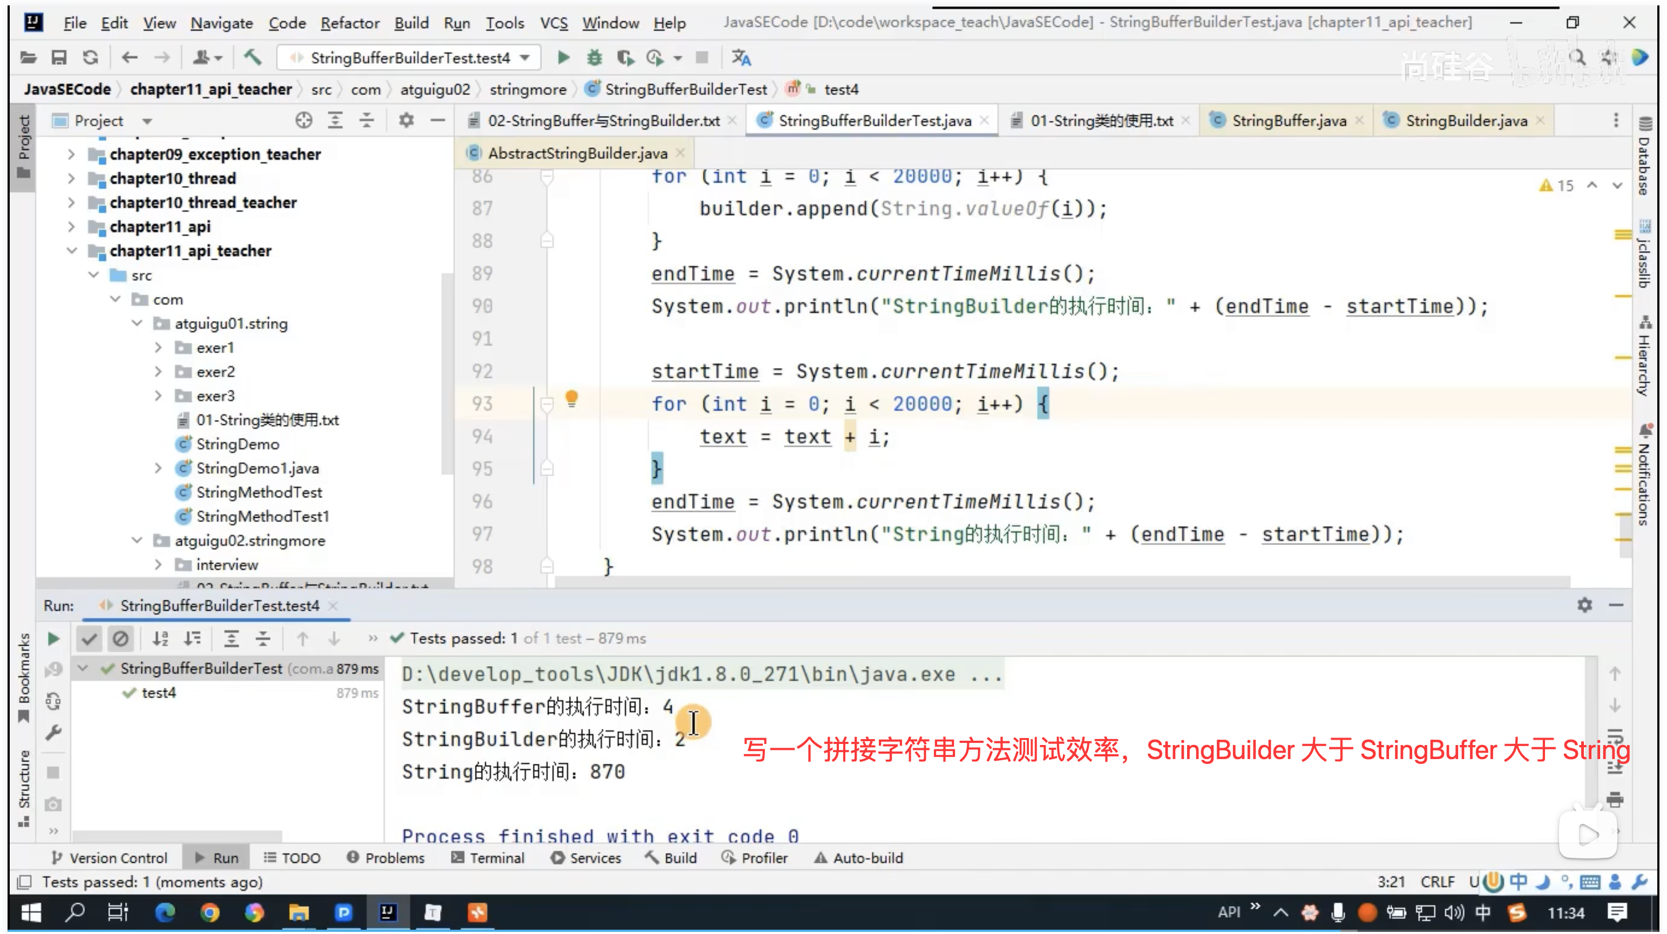Click the Build hammer icon
The image size is (1667, 934).
click(253, 58)
